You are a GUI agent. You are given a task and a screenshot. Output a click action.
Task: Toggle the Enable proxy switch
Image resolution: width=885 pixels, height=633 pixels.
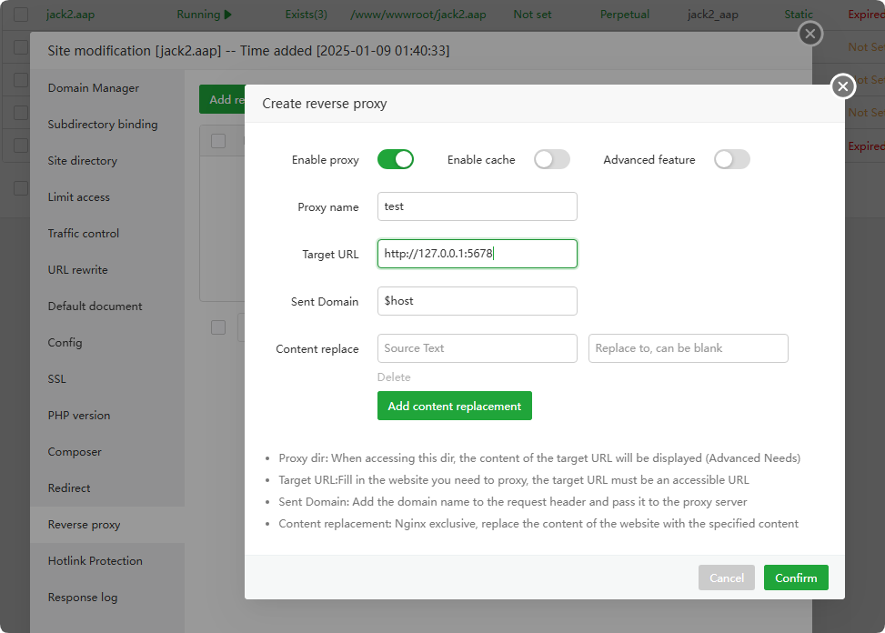click(x=396, y=160)
